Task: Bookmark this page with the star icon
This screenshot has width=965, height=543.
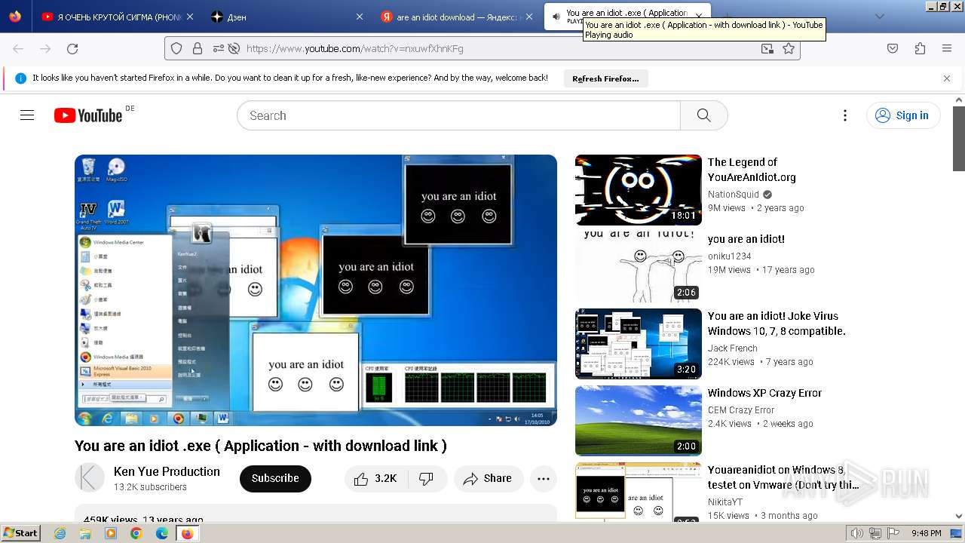Action: coord(789,48)
